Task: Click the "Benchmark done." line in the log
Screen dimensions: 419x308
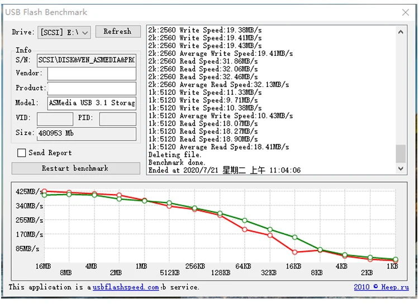Action: (177, 163)
